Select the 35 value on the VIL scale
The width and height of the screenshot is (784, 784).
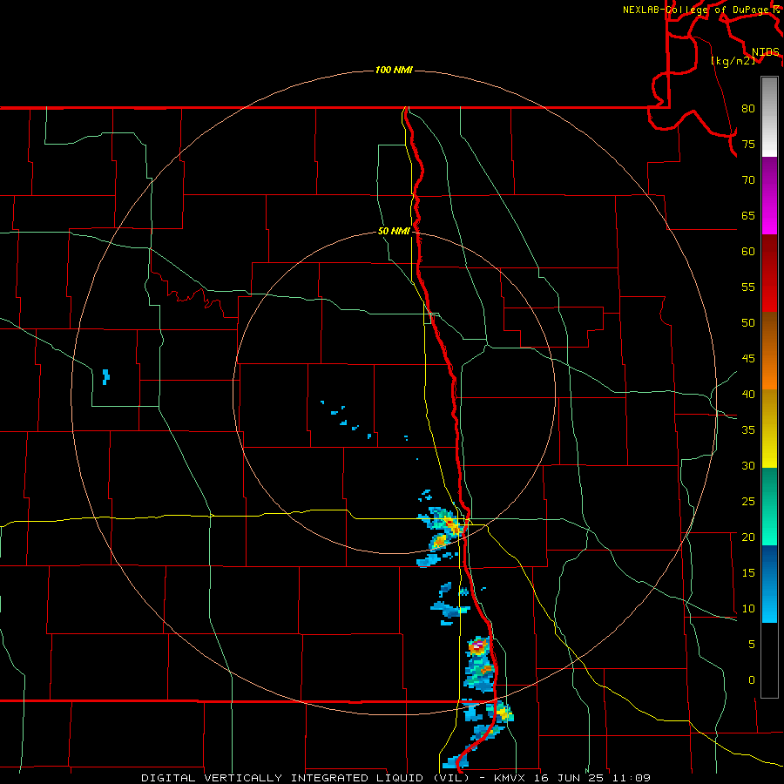click(x=748, y=430)
